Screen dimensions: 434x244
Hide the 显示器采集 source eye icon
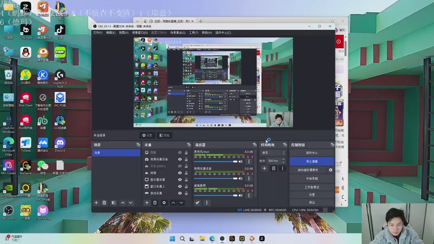coord(180,179)
